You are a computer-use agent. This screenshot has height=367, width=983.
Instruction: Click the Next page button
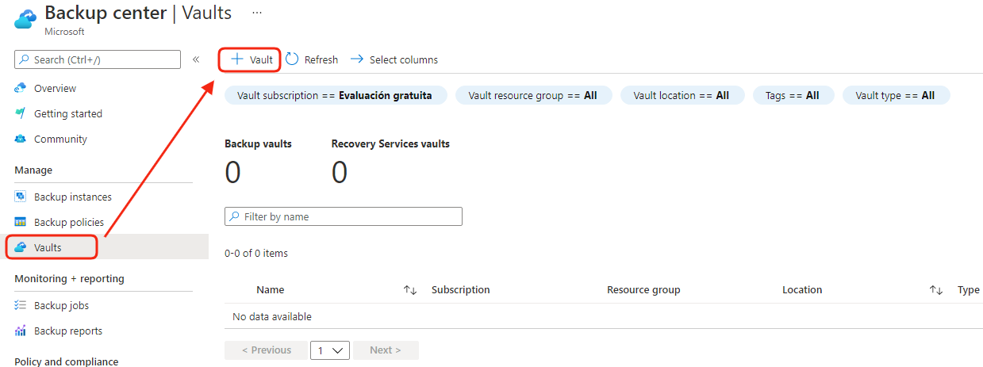click(x=386, y=350)
